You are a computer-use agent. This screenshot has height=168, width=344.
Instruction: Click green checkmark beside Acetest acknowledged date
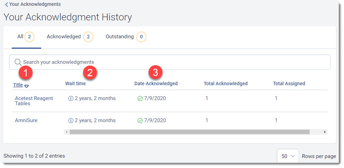pos(140,98)
